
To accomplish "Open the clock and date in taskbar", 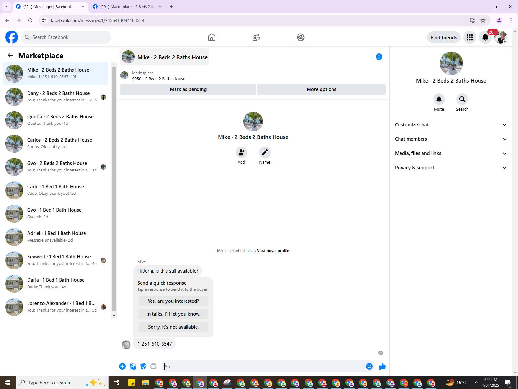I will point(490,383).
